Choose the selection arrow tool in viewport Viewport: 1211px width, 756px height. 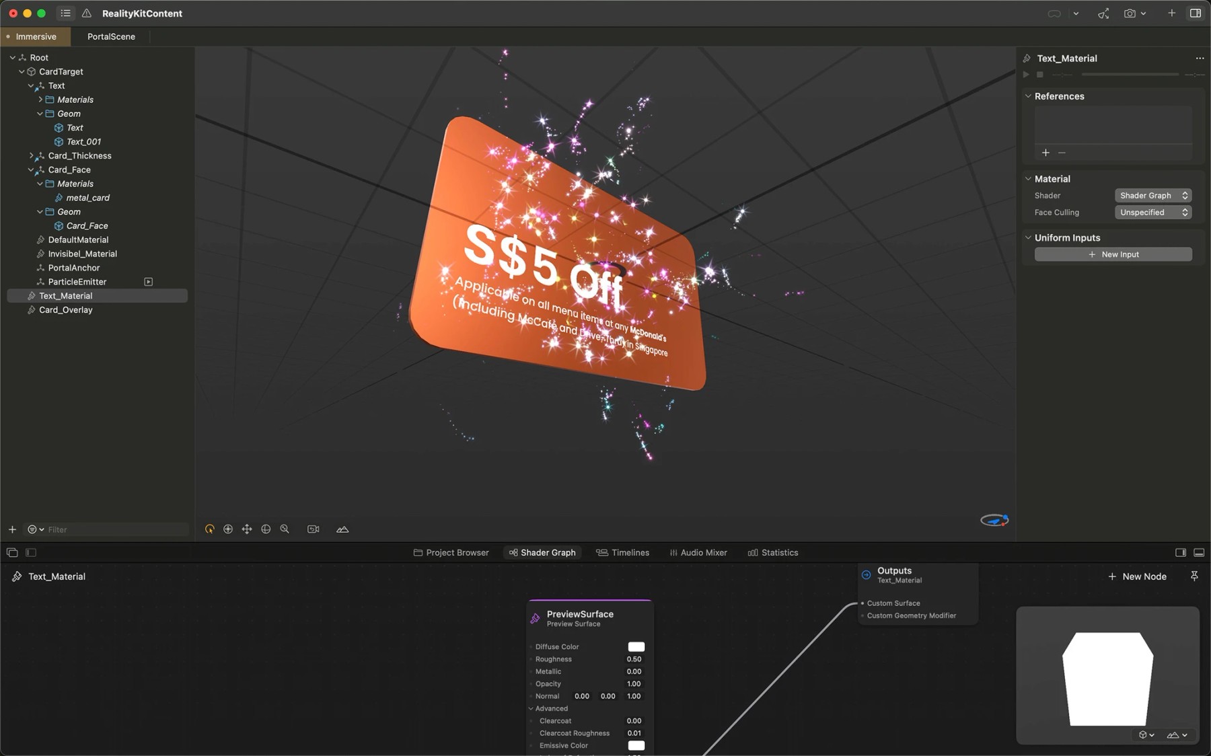click(x=210, y=529)
